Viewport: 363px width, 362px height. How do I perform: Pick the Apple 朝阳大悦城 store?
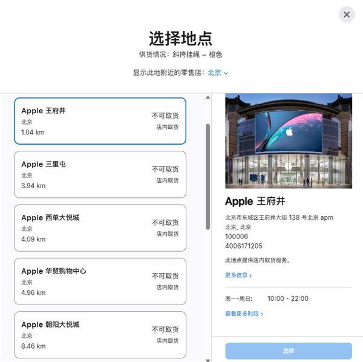click(x=100, y=334)
